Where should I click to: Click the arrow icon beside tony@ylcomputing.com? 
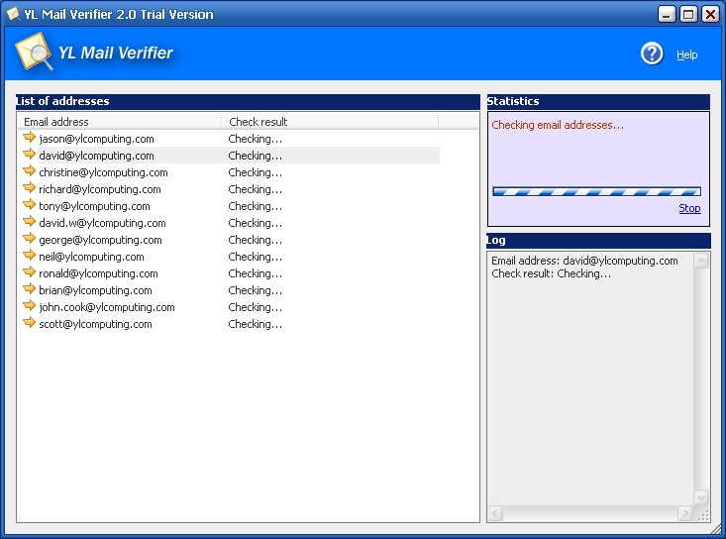[29, 205]
